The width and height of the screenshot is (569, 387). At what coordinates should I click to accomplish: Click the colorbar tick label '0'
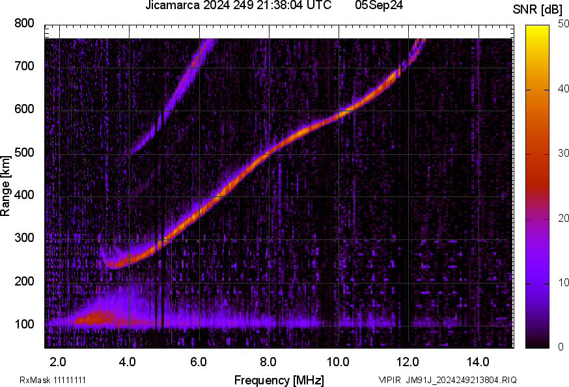561,347
